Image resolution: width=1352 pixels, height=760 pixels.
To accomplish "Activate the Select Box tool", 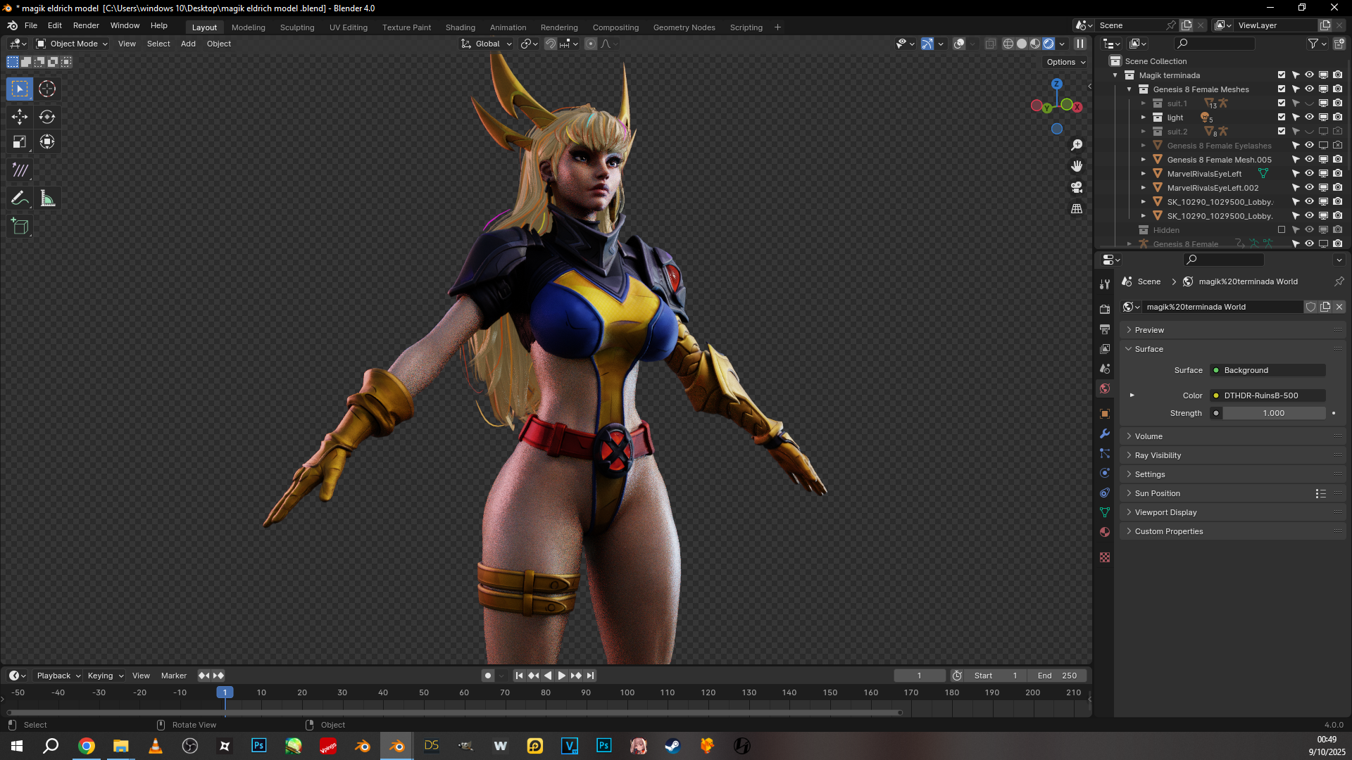I will [x=20, y=89].
